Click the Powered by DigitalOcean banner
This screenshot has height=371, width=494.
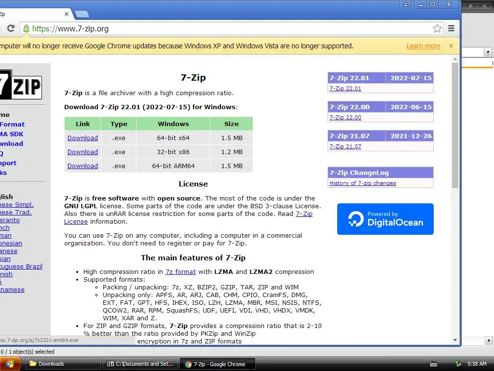385,219
